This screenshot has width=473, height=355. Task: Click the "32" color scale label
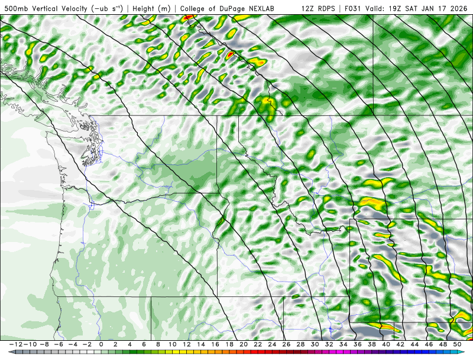tap(329, 344)
